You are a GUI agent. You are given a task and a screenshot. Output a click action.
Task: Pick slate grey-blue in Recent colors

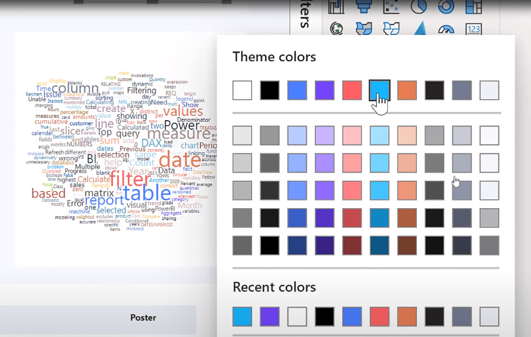pos(462,317)
